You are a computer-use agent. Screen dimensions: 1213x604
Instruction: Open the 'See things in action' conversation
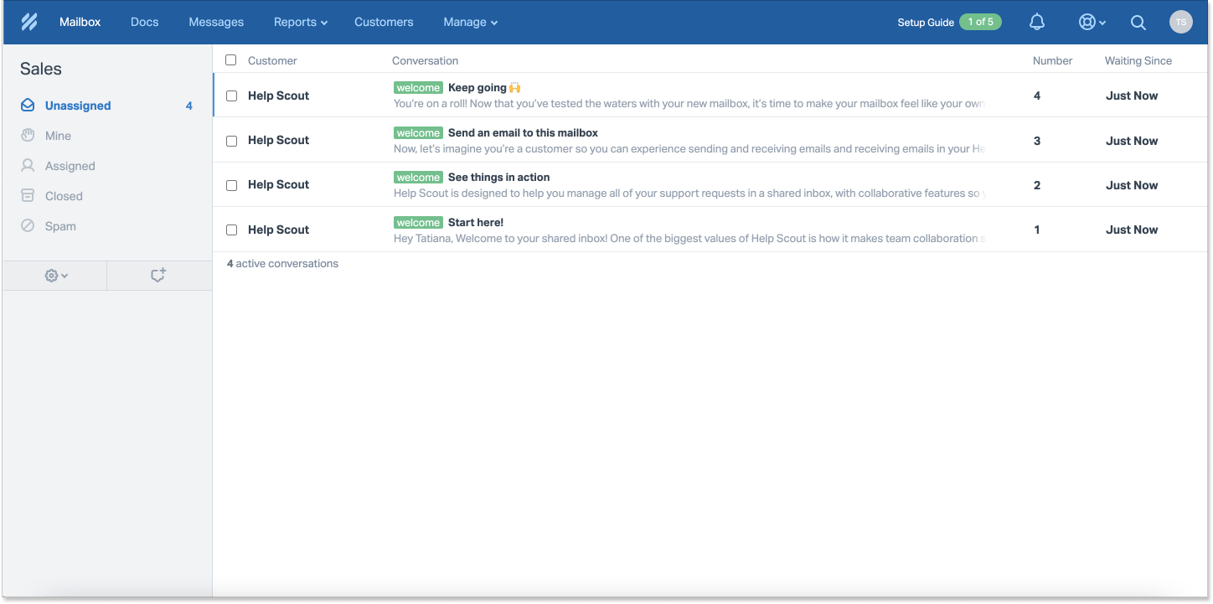[x=498, y=178]
